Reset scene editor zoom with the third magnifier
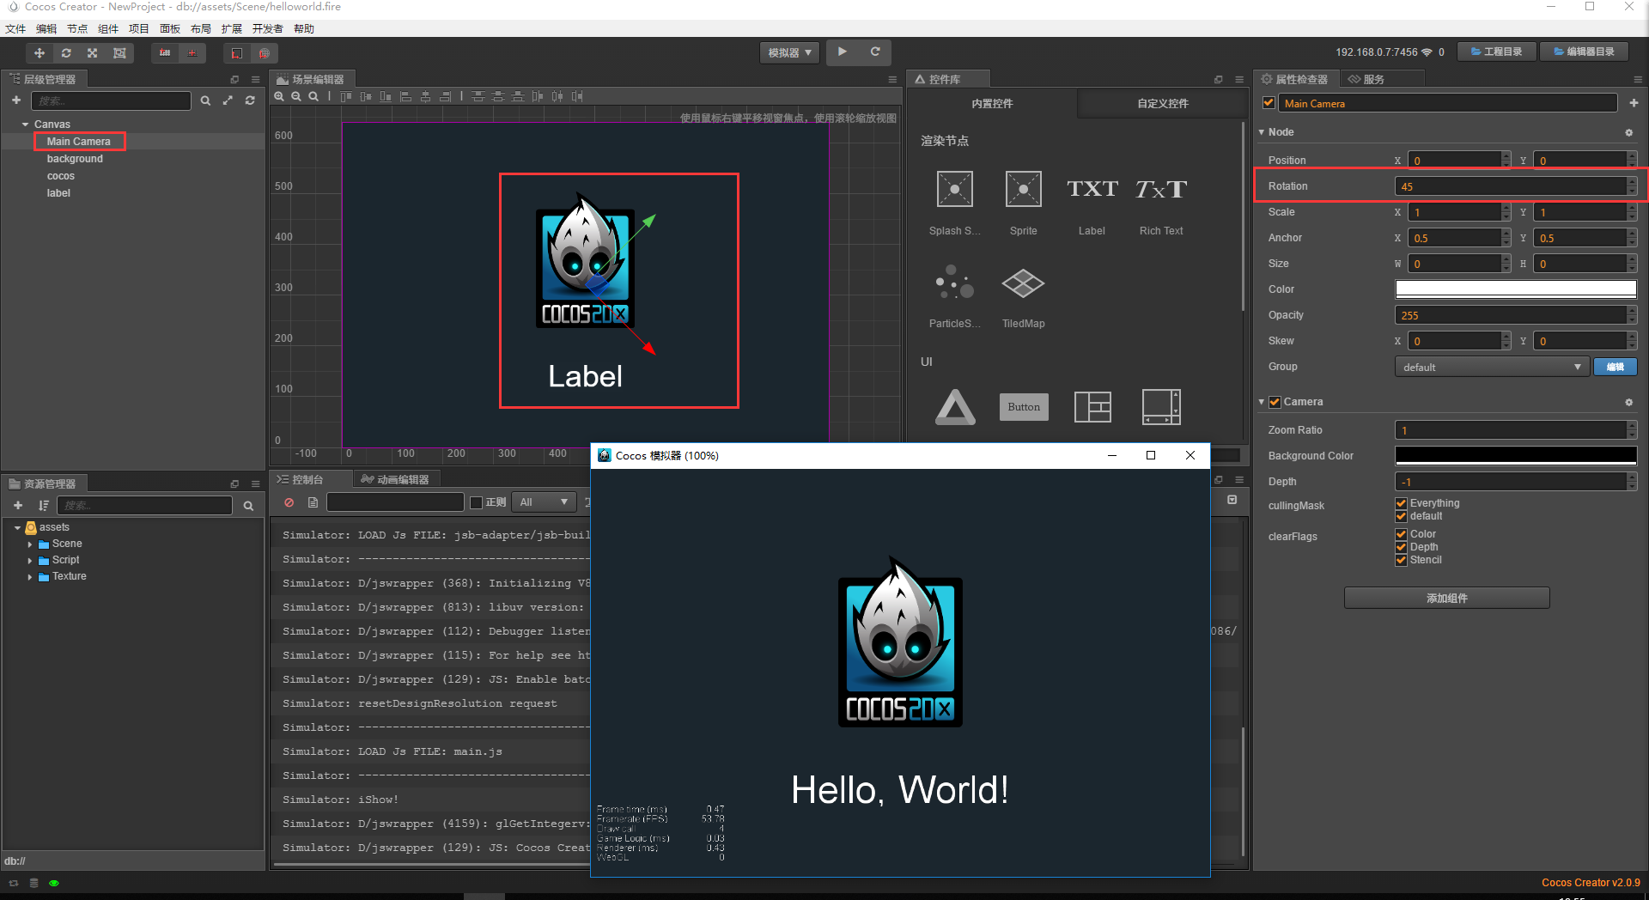The image size is (1649, 900). click(313, 96)
